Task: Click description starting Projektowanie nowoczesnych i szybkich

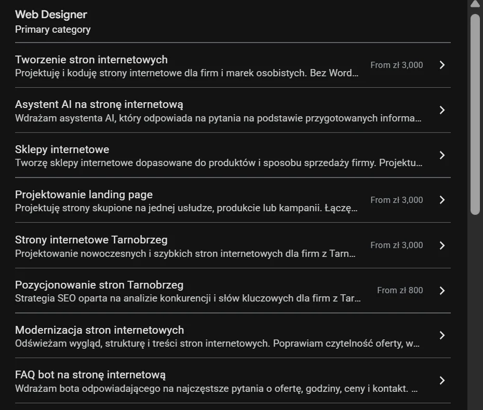Action: click(185, 254)
